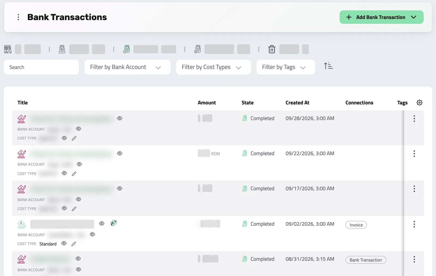Sort by the Created At column header
Viewport: 436px width, 276px height.
point(297,103)
